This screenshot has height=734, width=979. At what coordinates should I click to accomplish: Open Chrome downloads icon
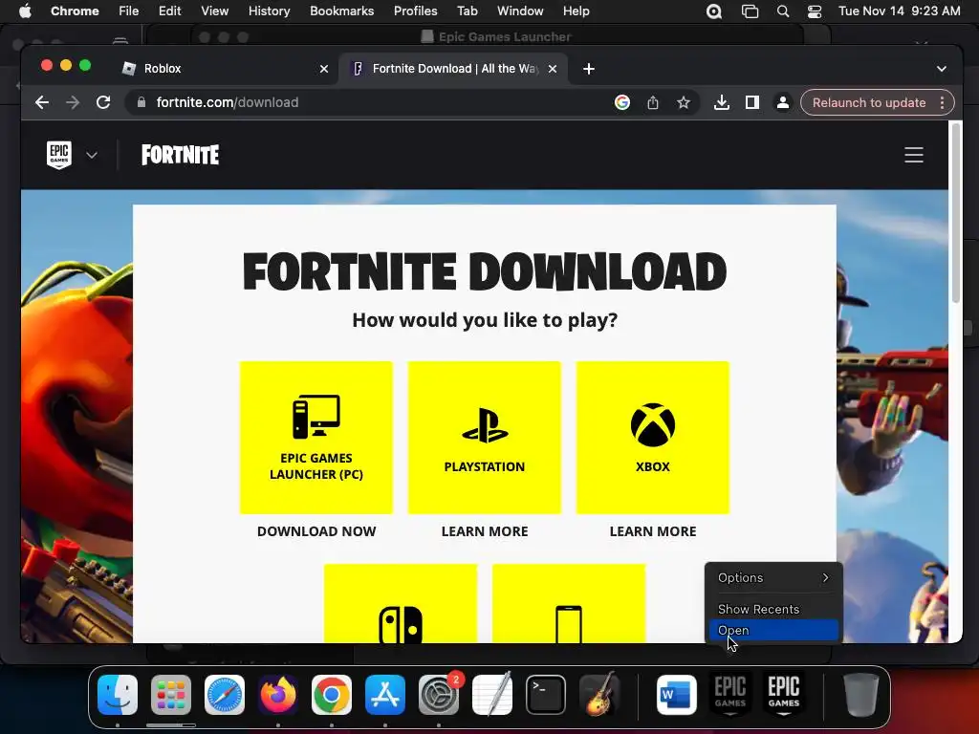[x=721, y=102]
